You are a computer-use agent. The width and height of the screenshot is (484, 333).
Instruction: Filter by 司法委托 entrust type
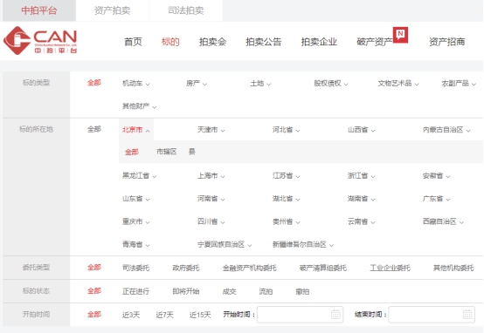(135, 268)
